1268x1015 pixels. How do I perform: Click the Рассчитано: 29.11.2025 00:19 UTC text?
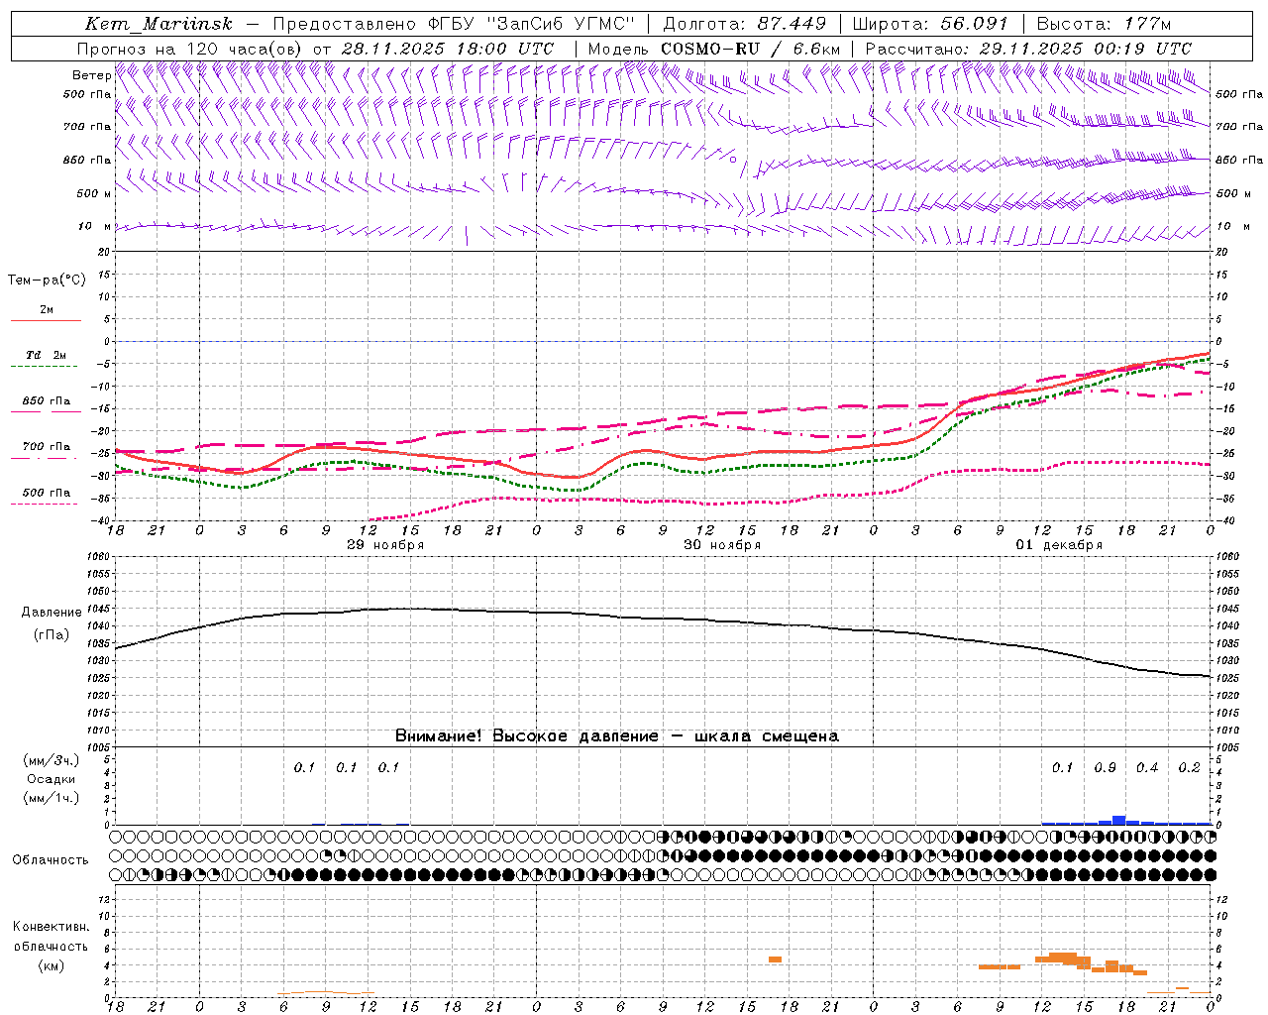pos(1028,49)
